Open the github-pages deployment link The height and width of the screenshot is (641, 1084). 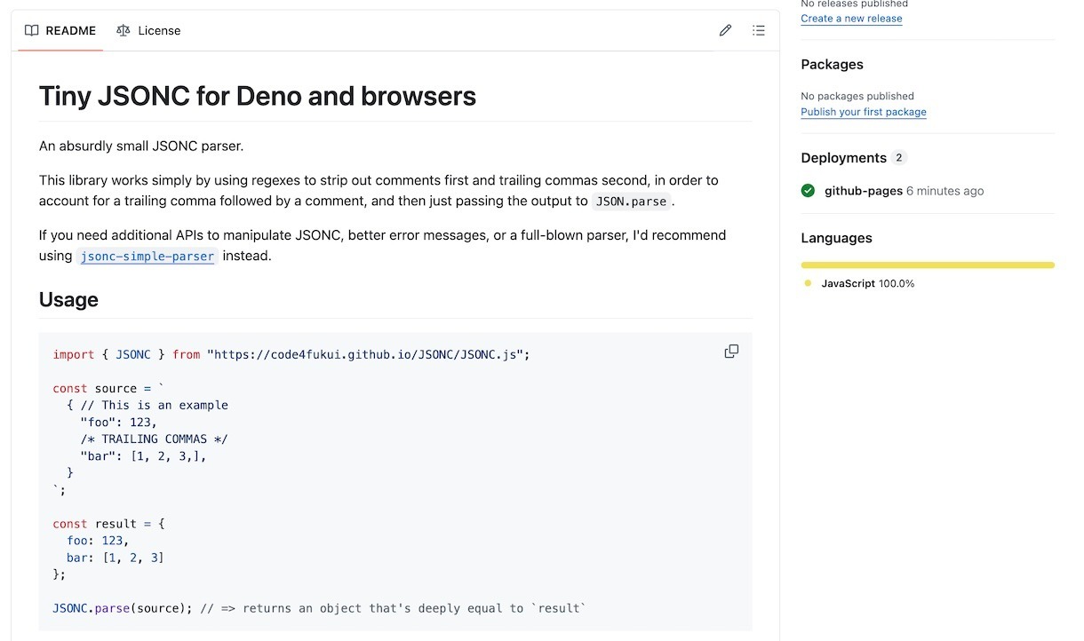[863, 191]
